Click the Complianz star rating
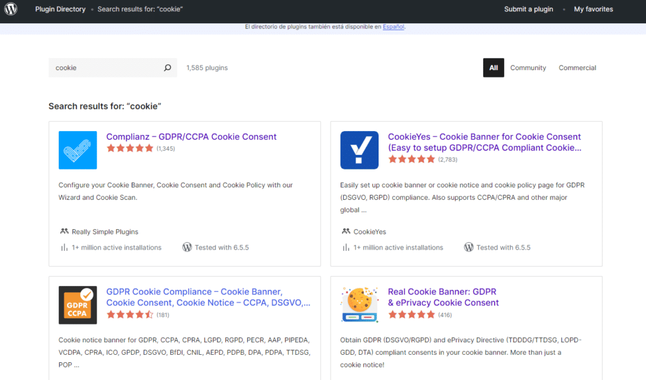The width and height of the screenshot is (646, 380). tap(130, 148)
